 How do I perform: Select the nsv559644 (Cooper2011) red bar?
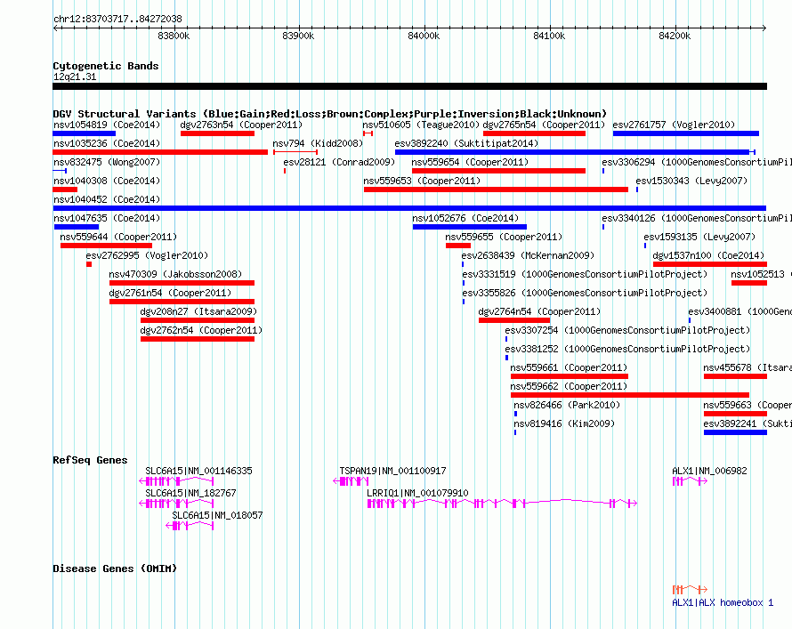106,246
